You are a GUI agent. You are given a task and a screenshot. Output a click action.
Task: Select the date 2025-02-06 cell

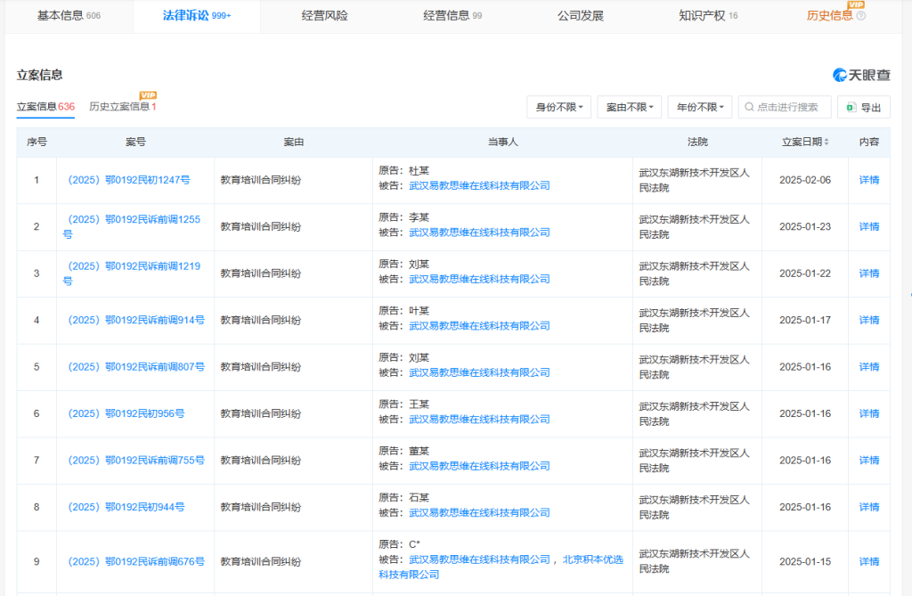[805, 180]
